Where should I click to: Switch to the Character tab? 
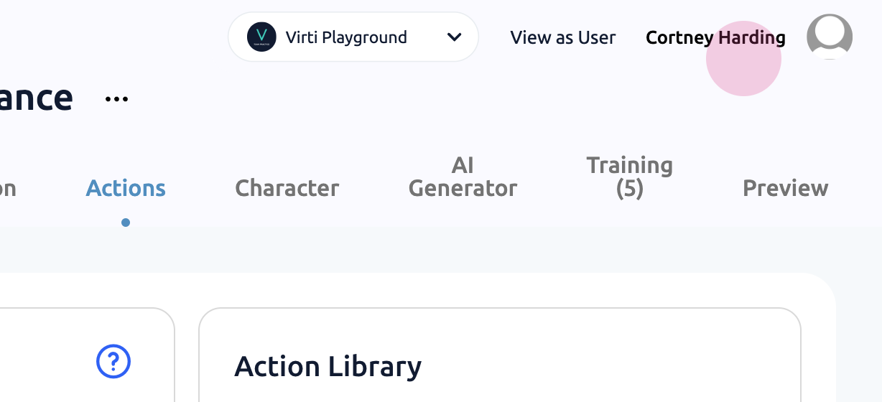coord(287,188)
